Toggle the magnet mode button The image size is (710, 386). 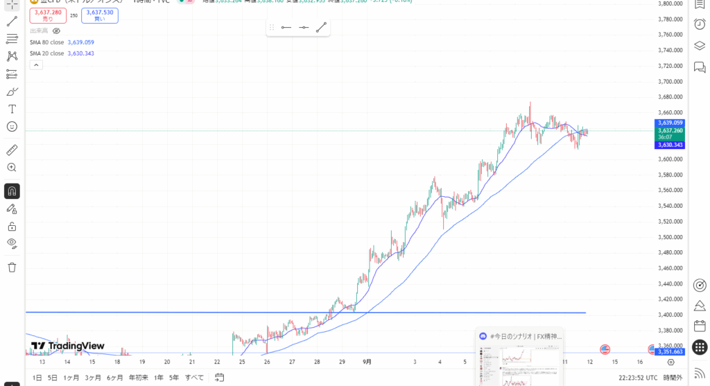[x=12, y=191]
